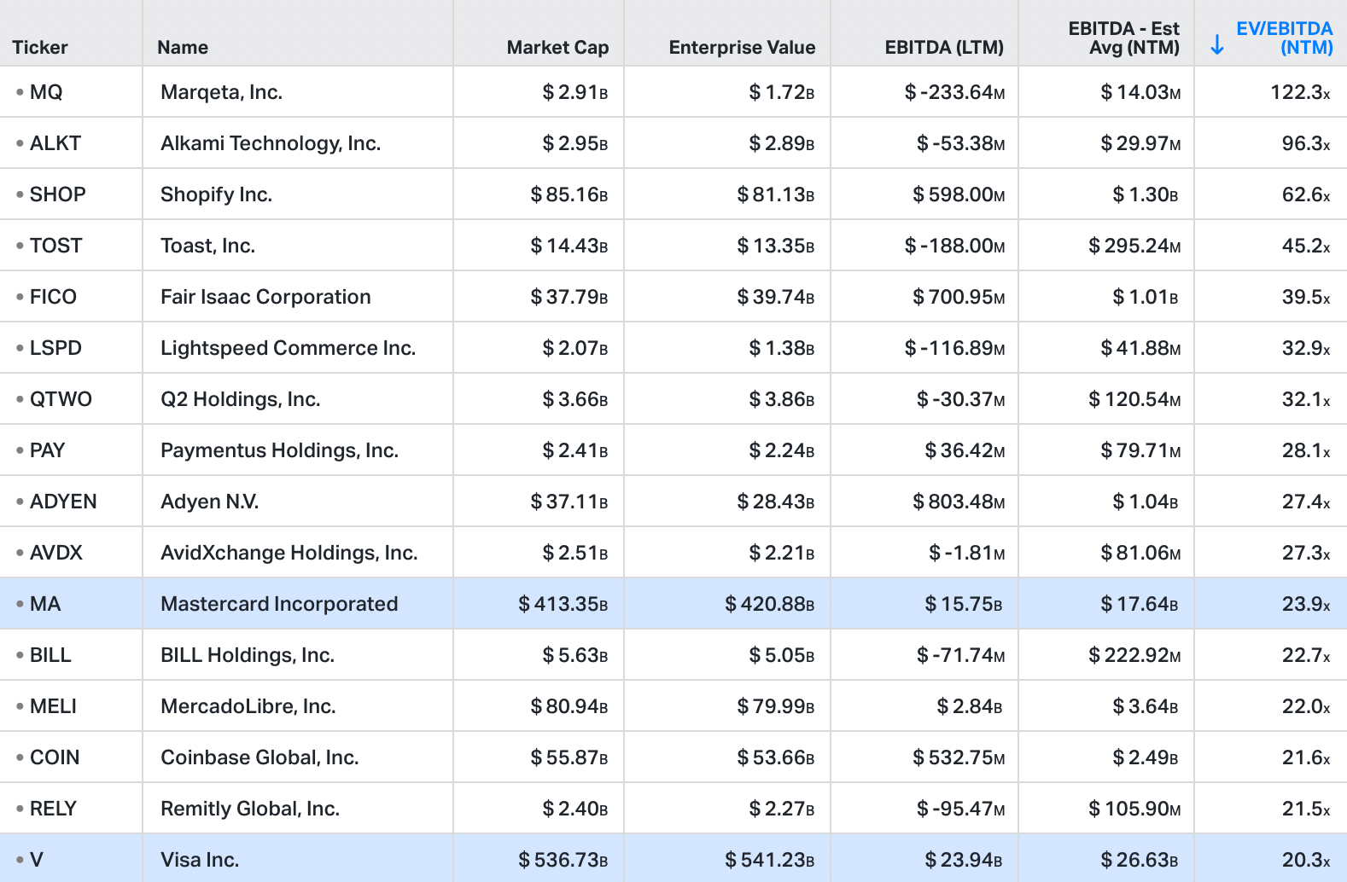
Task: Click Alkami's 96.3x EV/EBITDA value
Action: point(1306,143)
